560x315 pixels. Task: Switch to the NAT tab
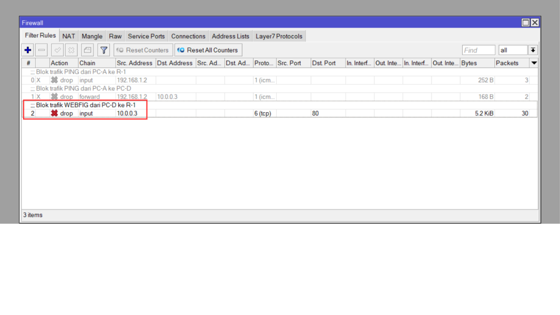click(x=69, y=36)
